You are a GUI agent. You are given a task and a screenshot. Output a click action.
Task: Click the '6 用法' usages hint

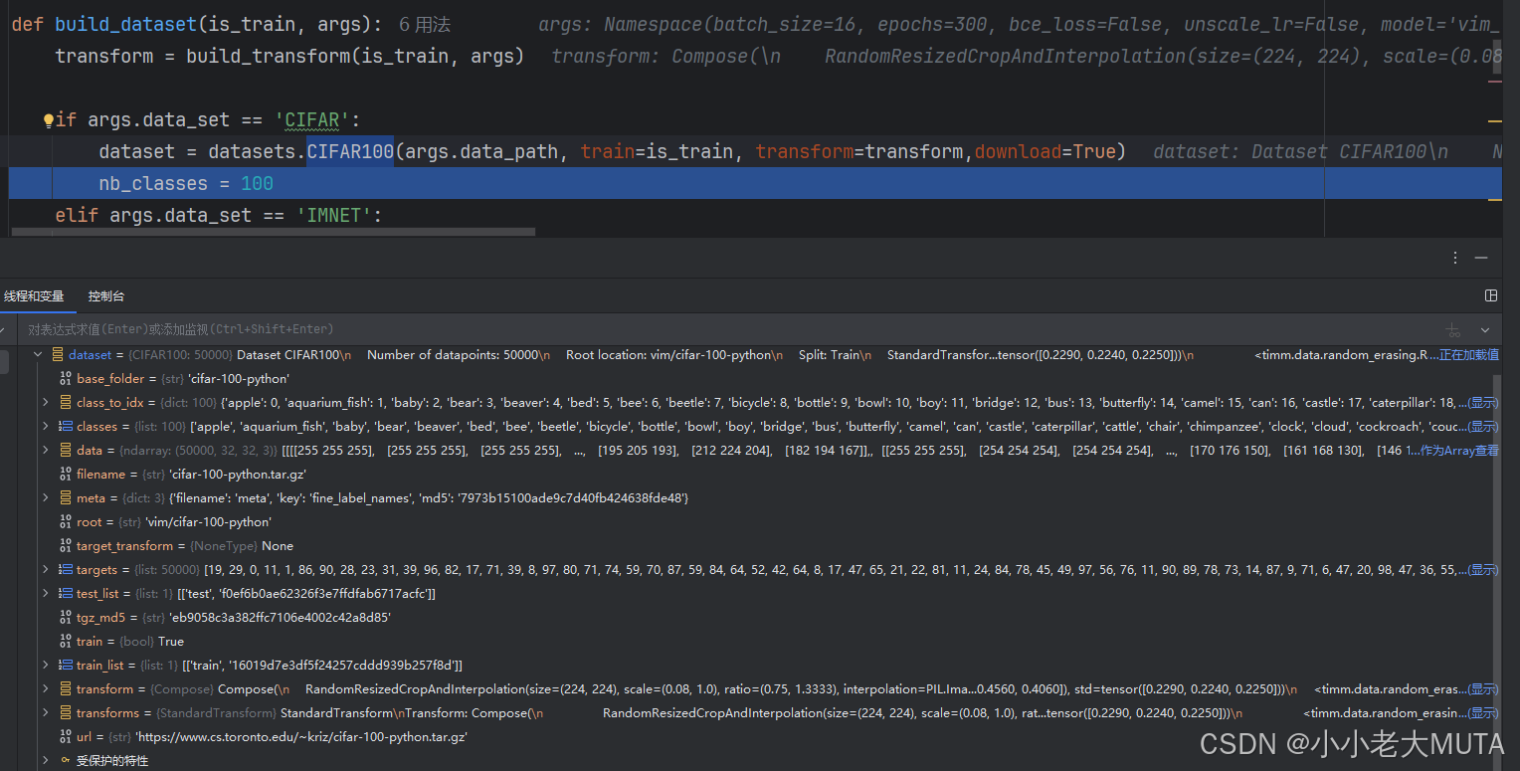(x=425, y=24)
